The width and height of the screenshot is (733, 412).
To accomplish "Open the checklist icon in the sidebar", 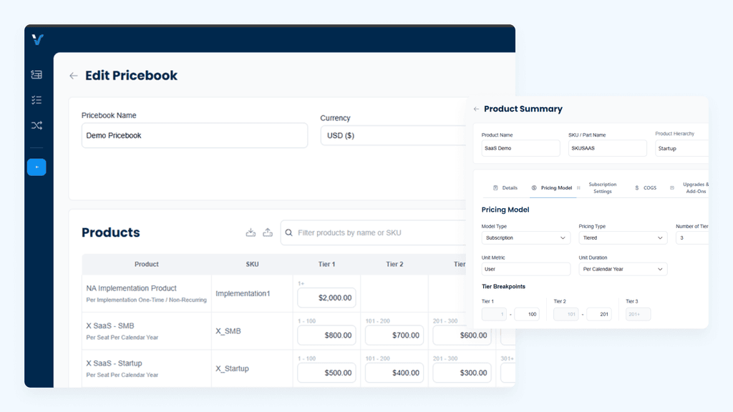I will click(x=37, y=100).
